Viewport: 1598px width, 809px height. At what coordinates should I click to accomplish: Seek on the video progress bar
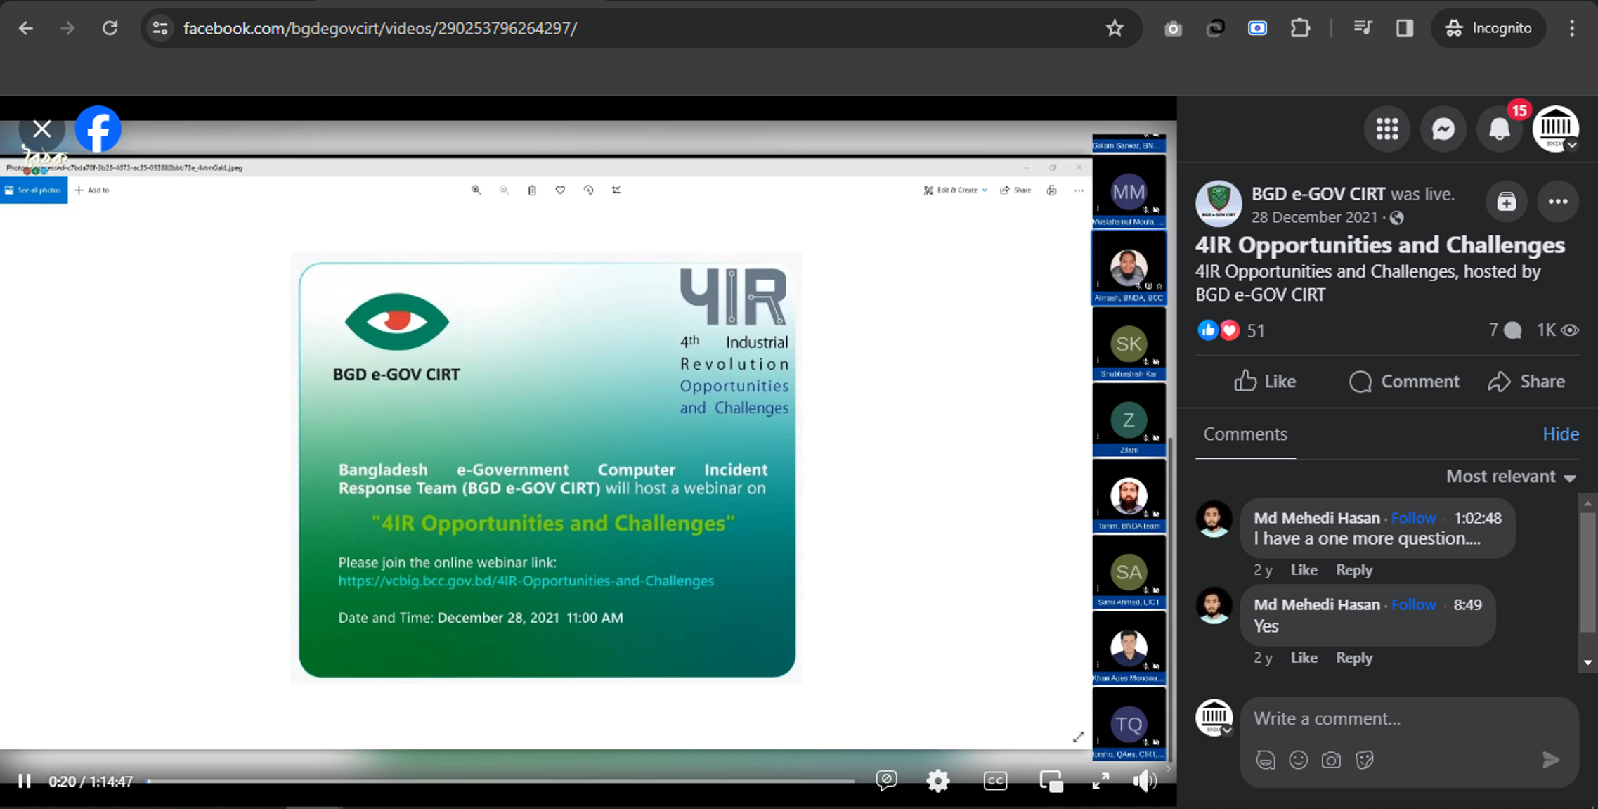coord(501,781)
